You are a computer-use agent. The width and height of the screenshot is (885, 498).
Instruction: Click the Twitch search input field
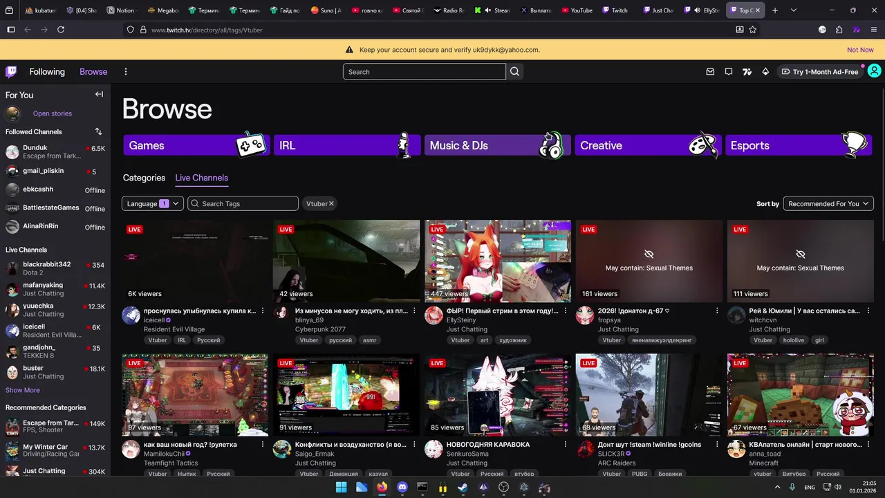(x=425, y=72)
